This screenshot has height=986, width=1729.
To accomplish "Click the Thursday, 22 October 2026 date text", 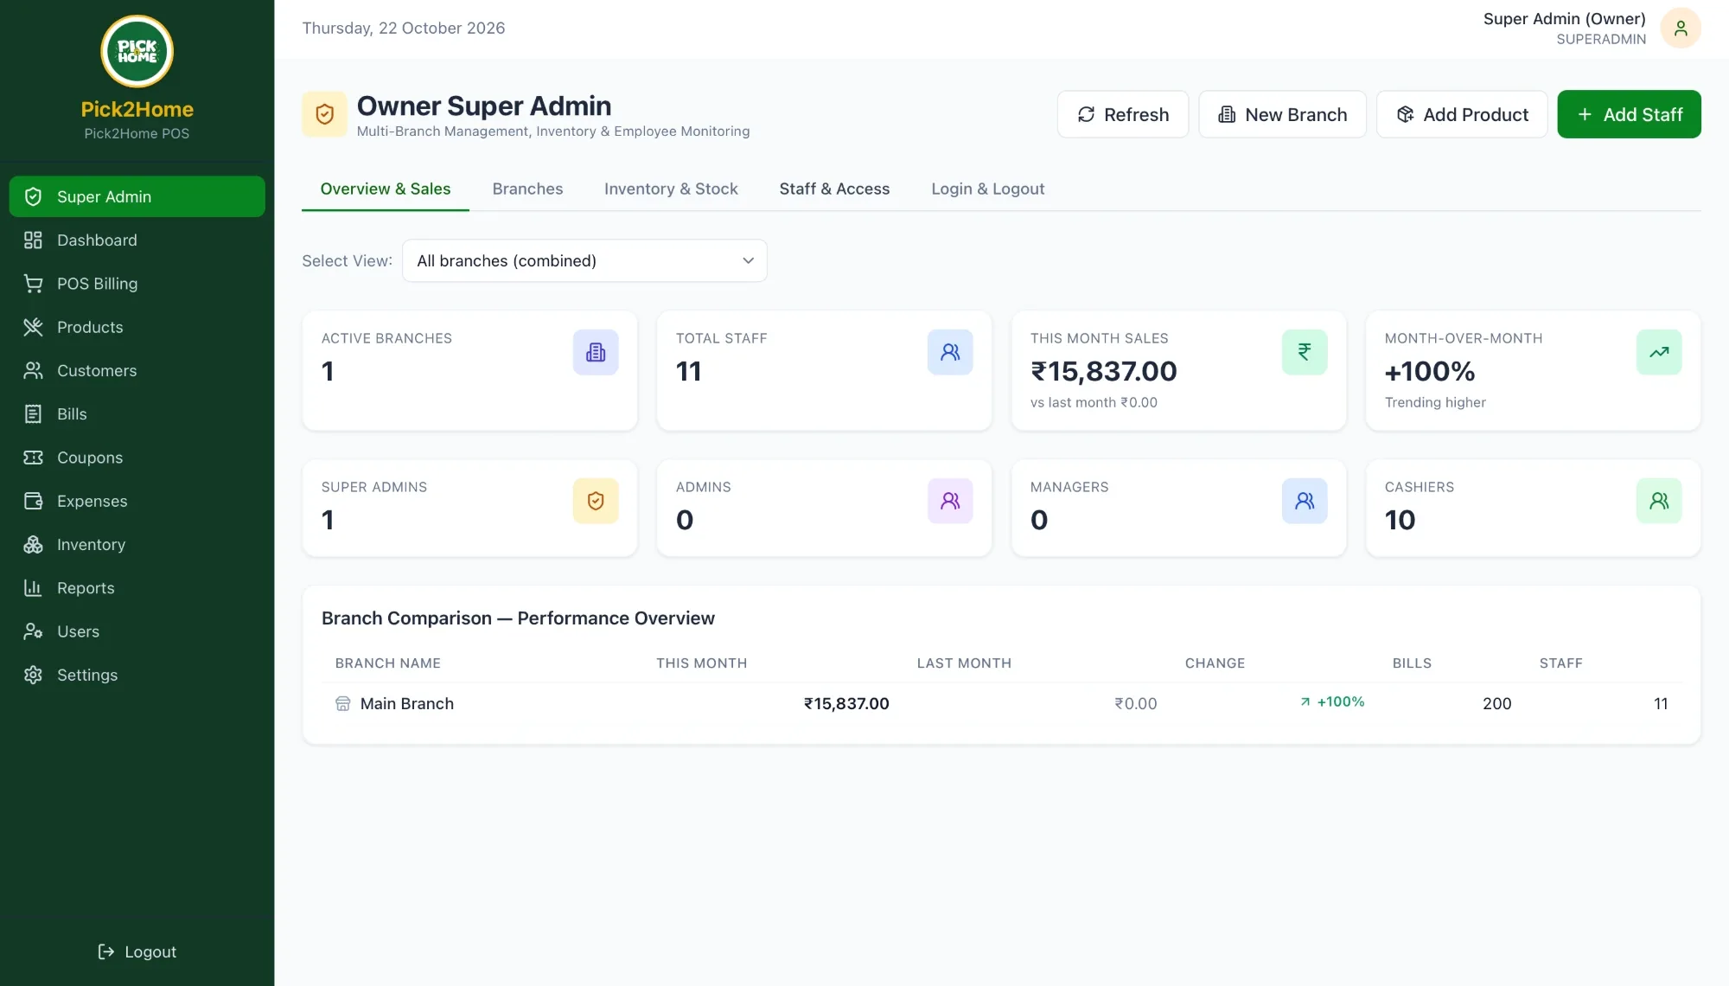I will (403, 28).
